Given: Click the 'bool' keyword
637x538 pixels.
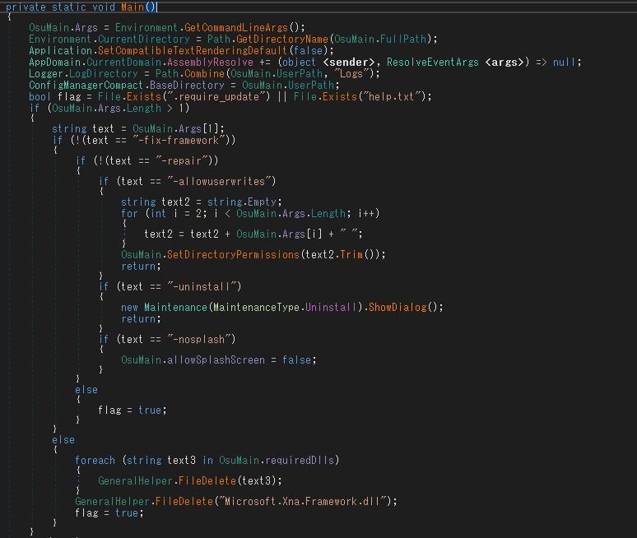Looking at the screenshot, I should [x=40, y=96].
